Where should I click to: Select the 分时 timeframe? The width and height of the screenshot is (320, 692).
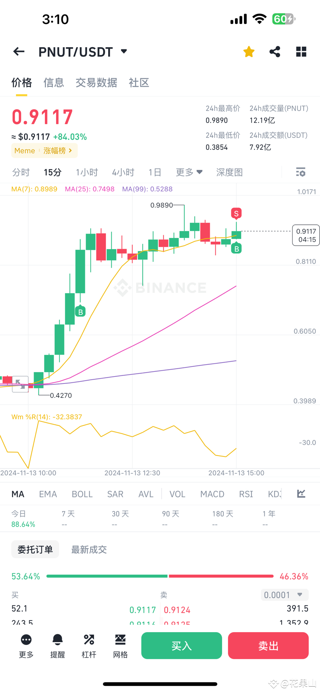[x=21, y=172]
